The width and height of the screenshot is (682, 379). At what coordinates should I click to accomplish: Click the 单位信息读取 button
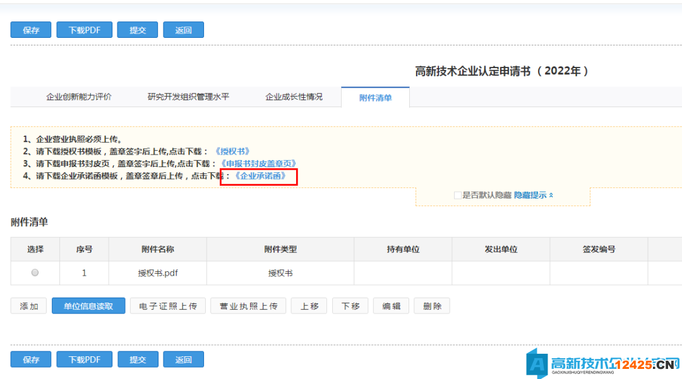88,305
